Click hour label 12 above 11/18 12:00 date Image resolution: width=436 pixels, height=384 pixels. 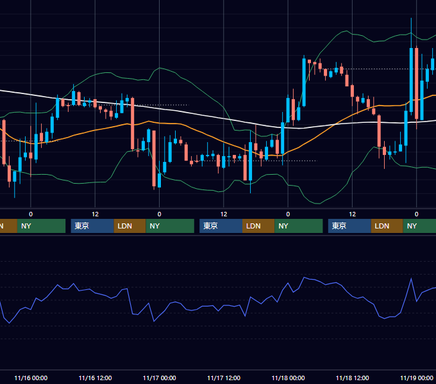tap(352, 214)
